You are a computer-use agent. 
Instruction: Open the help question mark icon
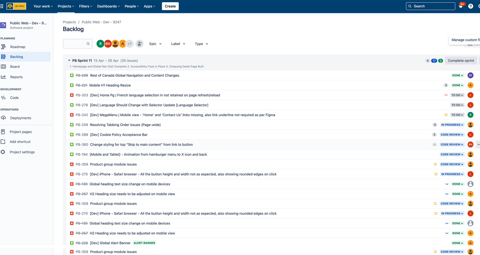click(470, 6)
